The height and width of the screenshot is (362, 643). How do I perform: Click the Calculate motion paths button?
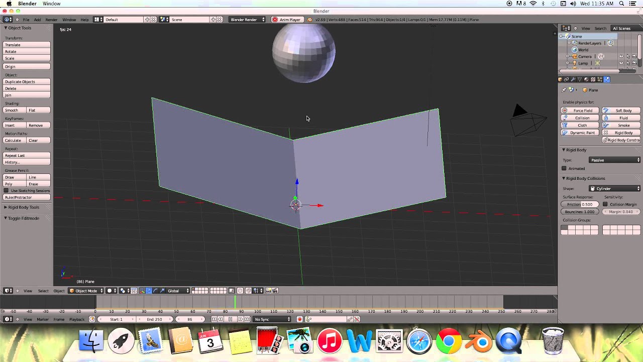pyautogui.click(x=14, y=140)
